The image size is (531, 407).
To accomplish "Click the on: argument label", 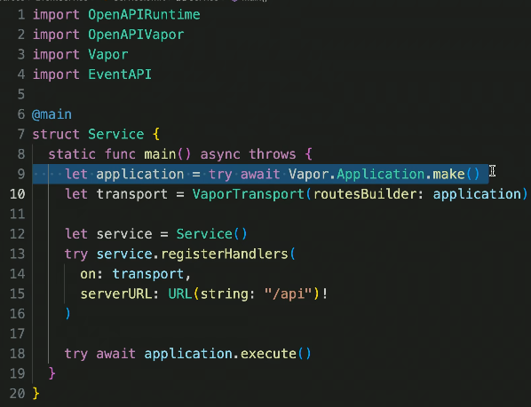I will [91, 274].
